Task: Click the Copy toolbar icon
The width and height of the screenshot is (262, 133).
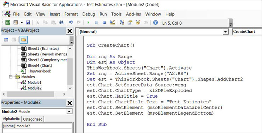Action: pyautogui.click(x=45, y=23)
